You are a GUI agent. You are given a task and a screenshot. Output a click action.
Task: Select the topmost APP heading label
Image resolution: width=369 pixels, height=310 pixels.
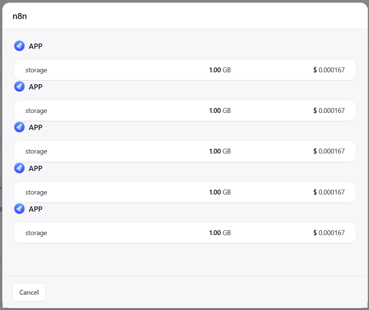tap(35, 46)
